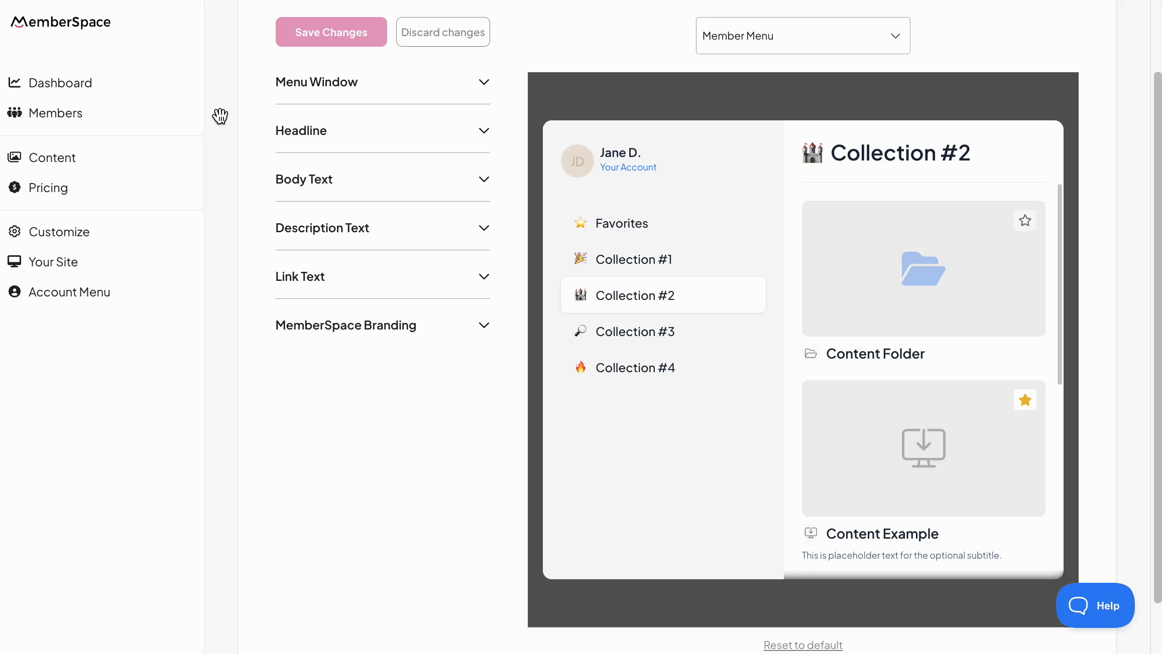1162x654 pixels.
Task: Click the party popper icon for Collection #1
Action: (x=580, y=259)
